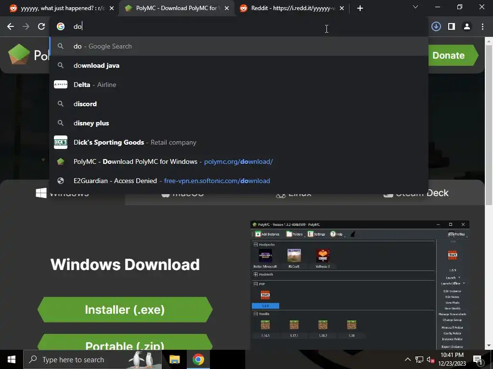Close the Reddit i.redd.it tab
This screenshot has height=369, width=493.
point(342,9)
